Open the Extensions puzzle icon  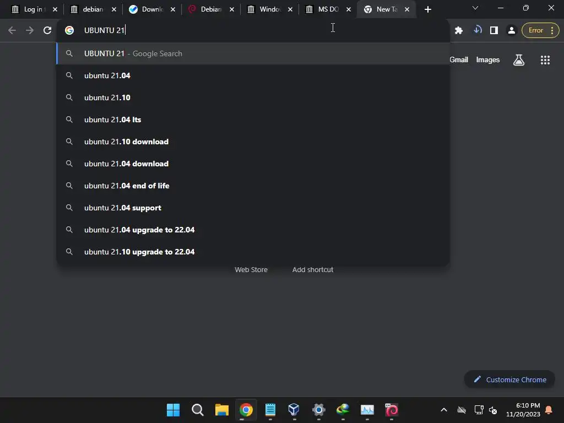click(x=459, y=30)
